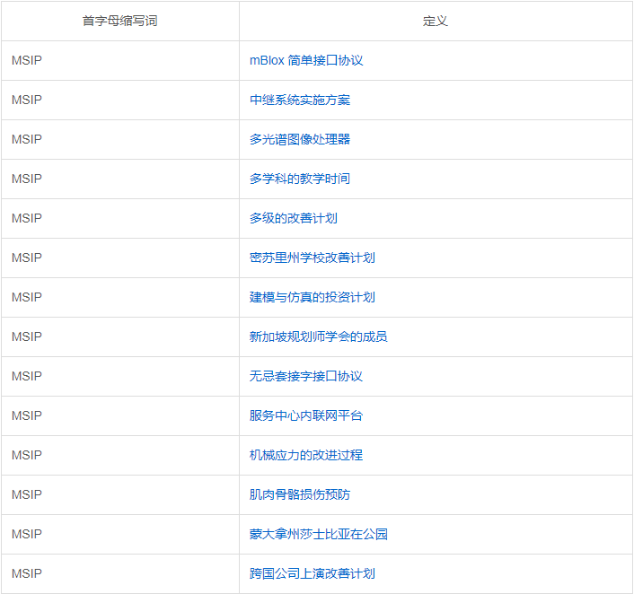This screenshot has width=634, height=594.
Task: Select the 多级的改善计划 link
Action: [x=294, y=218]
